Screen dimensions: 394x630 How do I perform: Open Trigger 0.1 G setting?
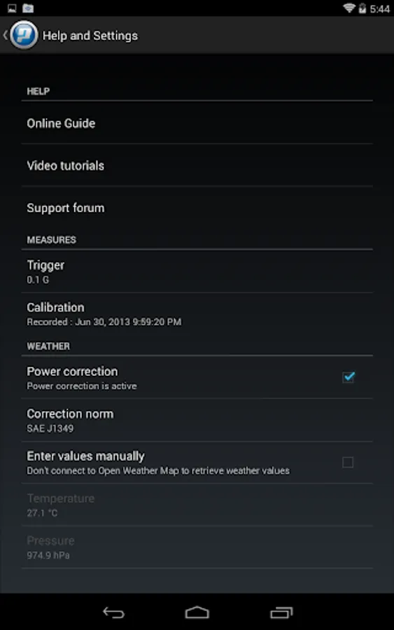coord(197,272)
